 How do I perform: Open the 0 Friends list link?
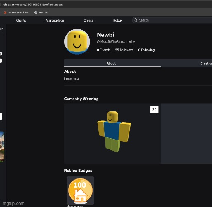104,50
